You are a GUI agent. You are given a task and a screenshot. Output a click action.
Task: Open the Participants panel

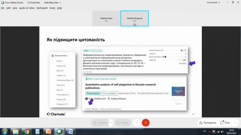click(x=207, y=123)
